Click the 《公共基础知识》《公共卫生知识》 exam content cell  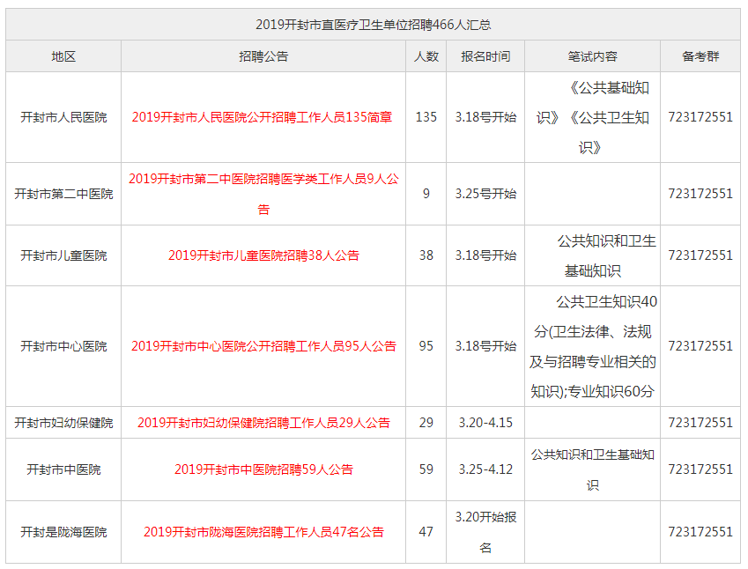click(x=592, y=117)
